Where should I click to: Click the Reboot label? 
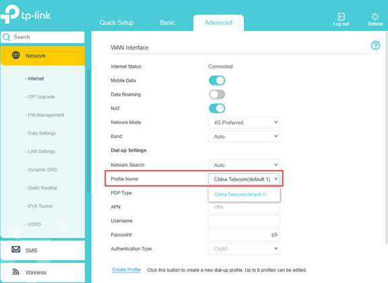(x=375, y=24)
